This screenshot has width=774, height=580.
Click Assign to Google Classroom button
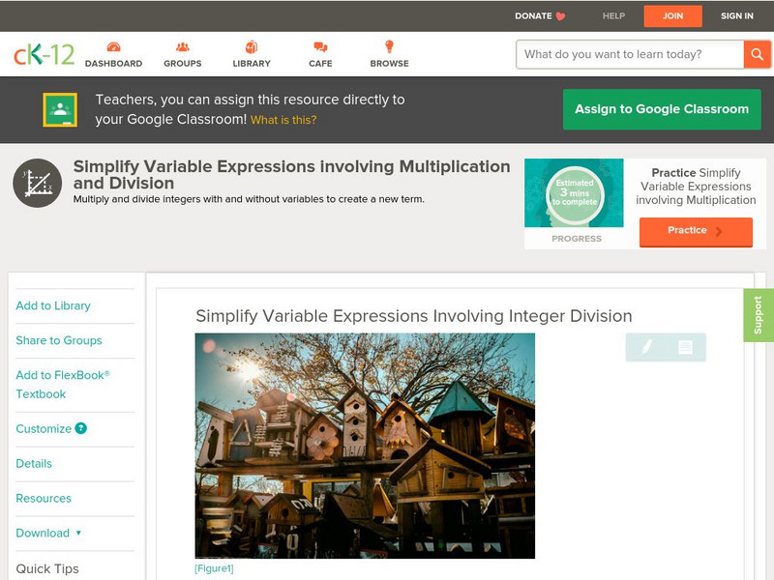pyautogui.click(x=662, y=109)
